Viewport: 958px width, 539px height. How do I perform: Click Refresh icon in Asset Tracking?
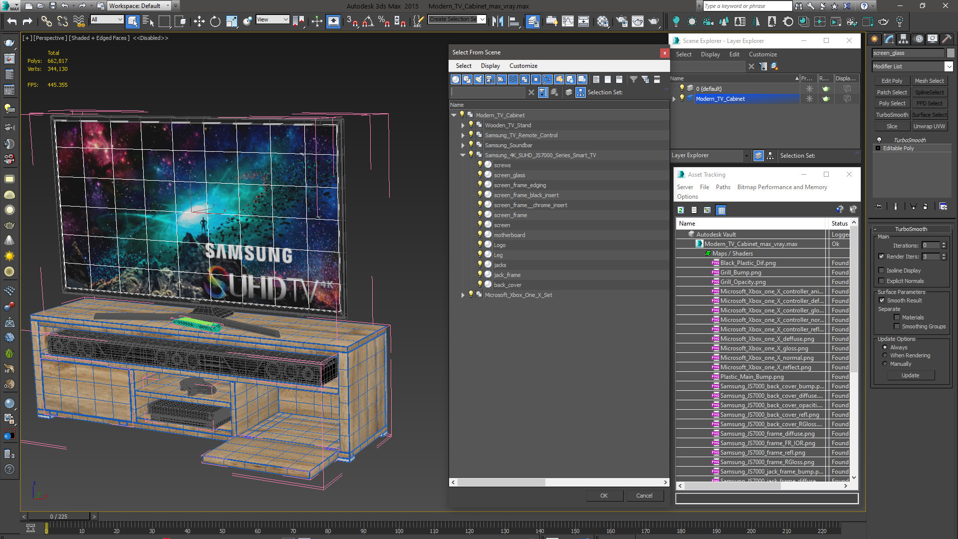pyautogui.click(x=681, y=210)
